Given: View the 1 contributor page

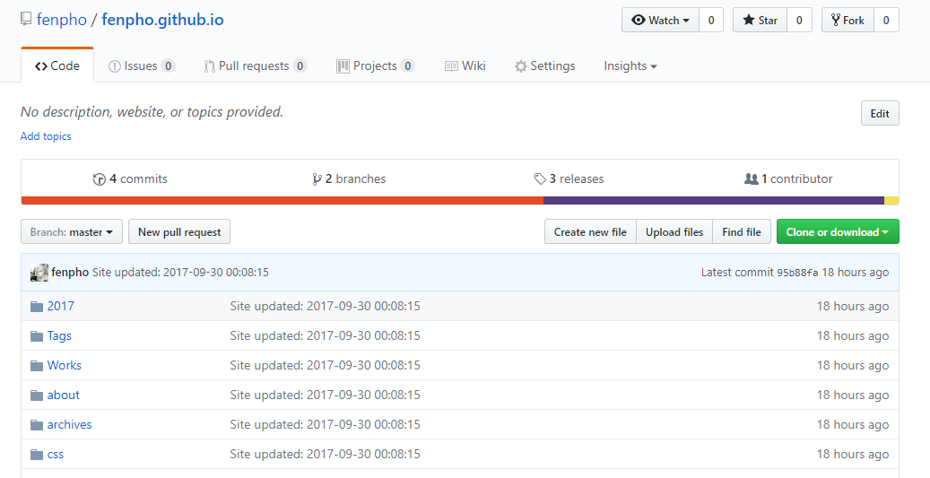Looking at the screenshot, I should 788,178.
